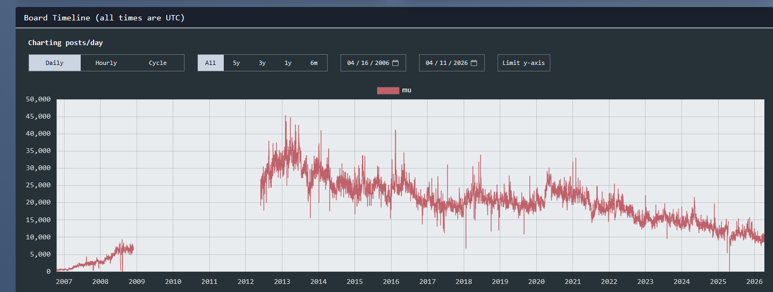The width and height of the screenshot is (773, 292).
Task: Open calendar picker for end date
Action: coord(474,63)
